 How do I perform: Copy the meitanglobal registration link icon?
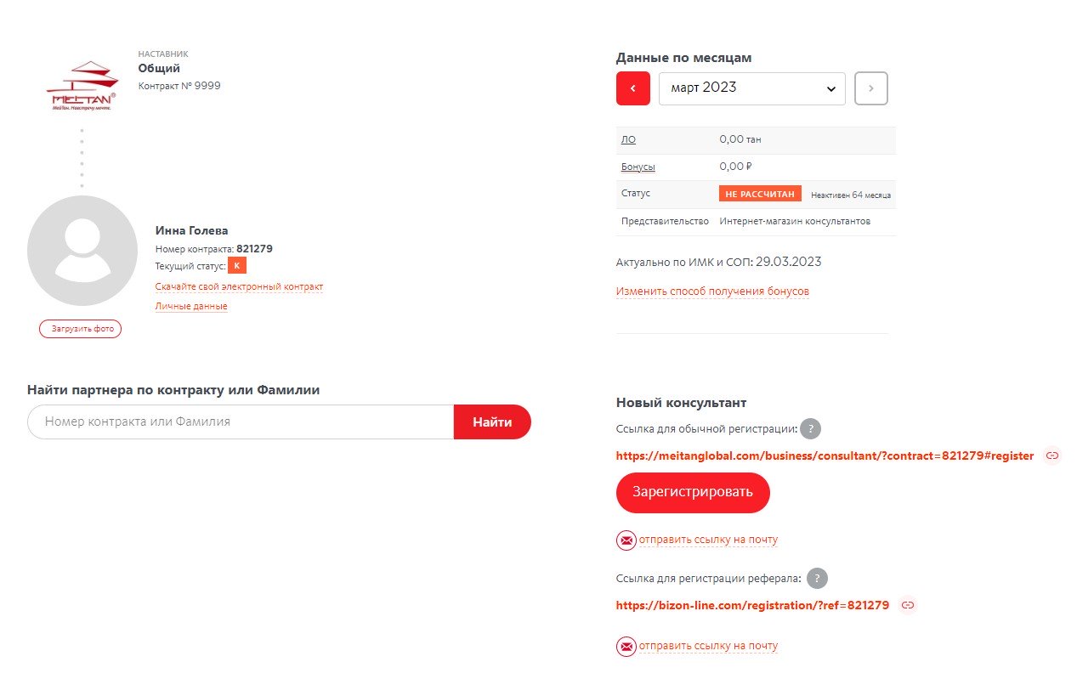coord(1052,455)
